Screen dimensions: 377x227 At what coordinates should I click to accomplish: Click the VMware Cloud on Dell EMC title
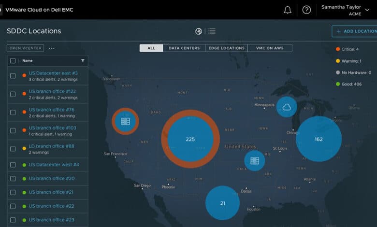(39, 10)
